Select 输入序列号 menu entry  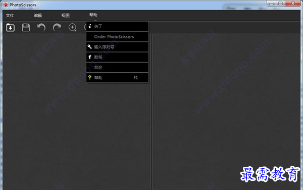pyautogui.click(x=117, y=47)
